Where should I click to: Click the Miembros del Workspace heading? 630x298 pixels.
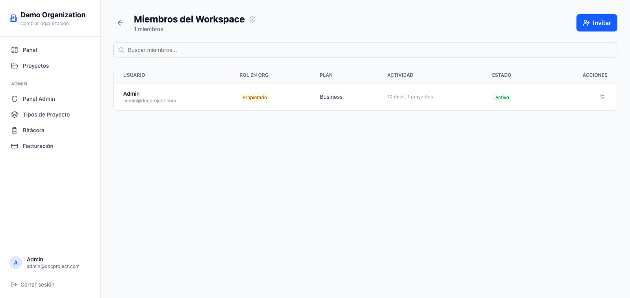[189, 19]
